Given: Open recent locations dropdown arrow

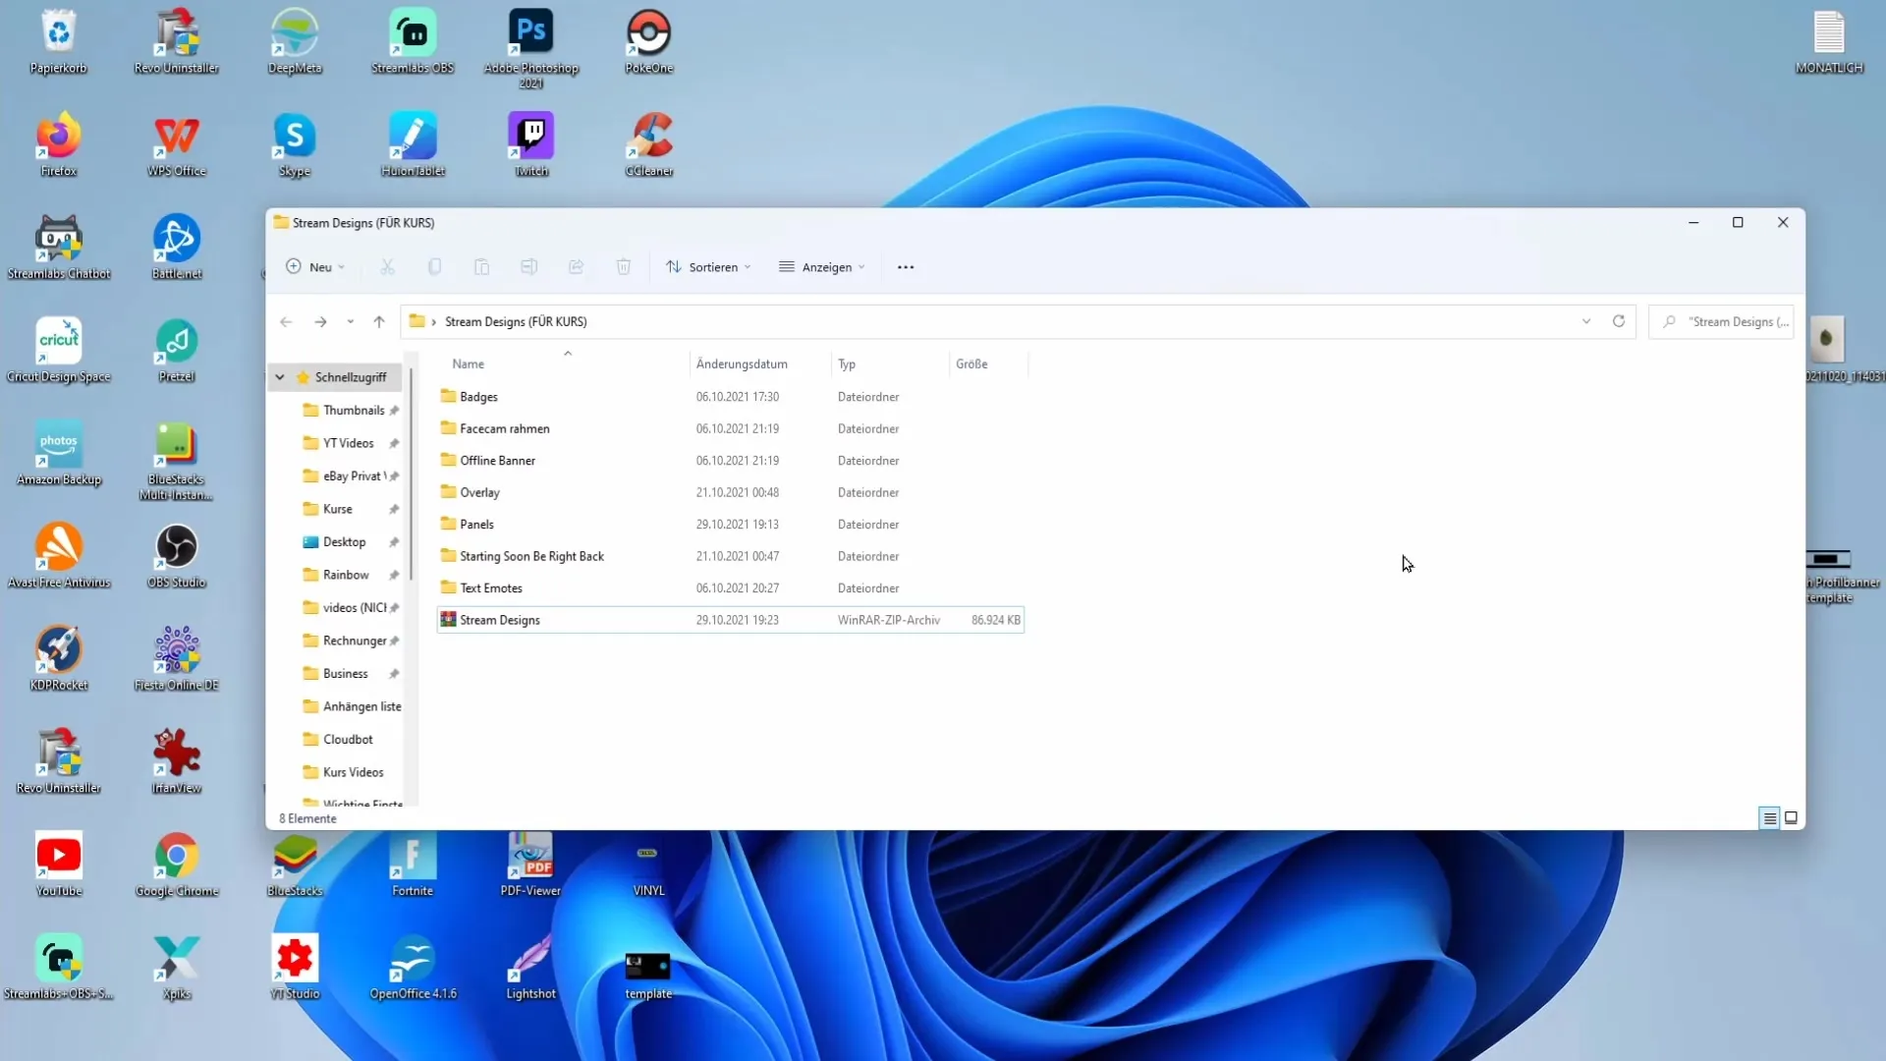Looking at the screenshot, I should [350, 321].
